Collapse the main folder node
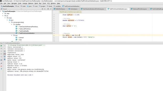Screen dimensions: 163x91 tap(5, 18)
